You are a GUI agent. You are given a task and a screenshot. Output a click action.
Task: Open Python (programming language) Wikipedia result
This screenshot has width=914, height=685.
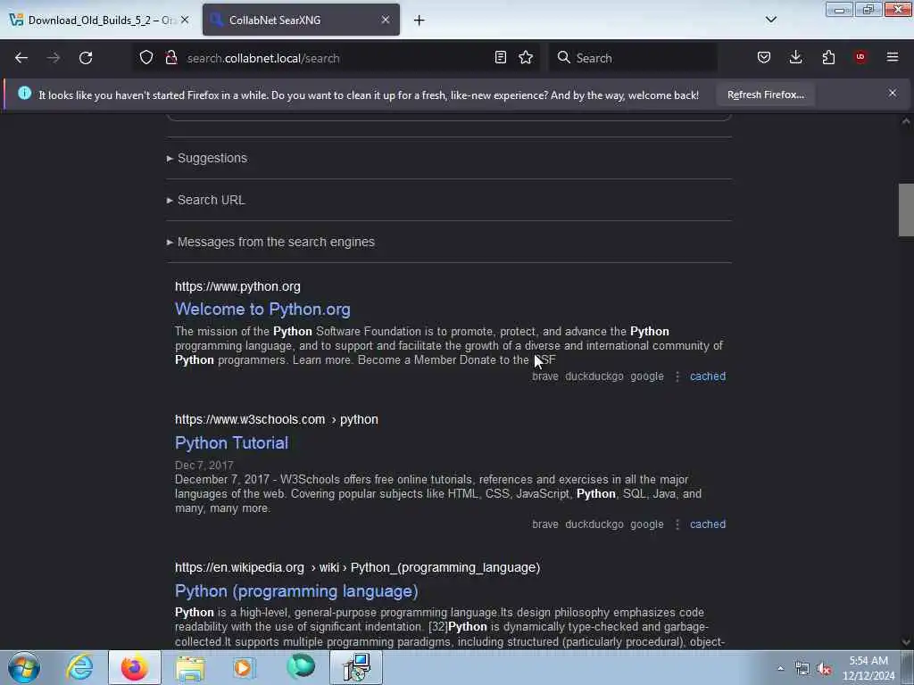pyautogui.click(x=296, y=591)
